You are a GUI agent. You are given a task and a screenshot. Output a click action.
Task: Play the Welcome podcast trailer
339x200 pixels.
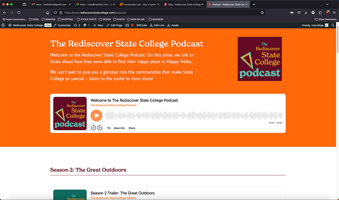tap(97, 115)
